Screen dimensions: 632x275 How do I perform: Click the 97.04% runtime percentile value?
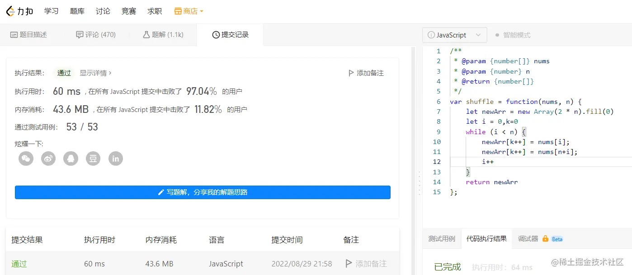coord(202,91)
